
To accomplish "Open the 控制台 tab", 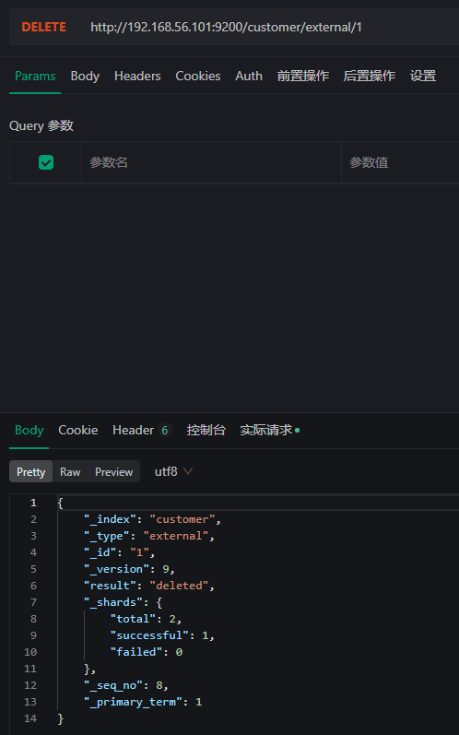I will [x=206, y=430].
